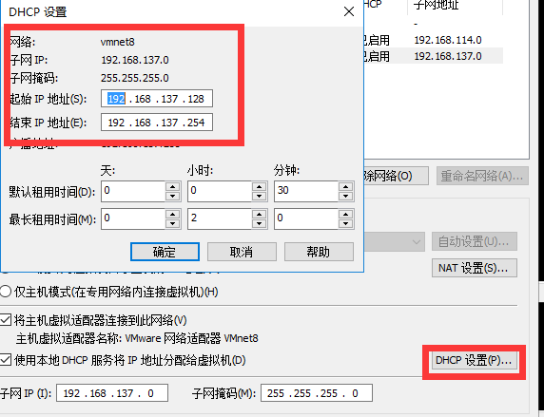Close the DHCP 设置 dialog

(x=349, y=11)
